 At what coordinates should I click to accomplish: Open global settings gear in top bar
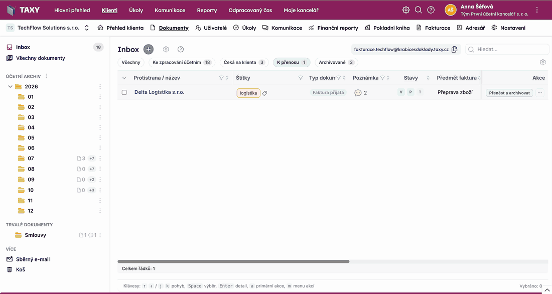pos(406,10)
